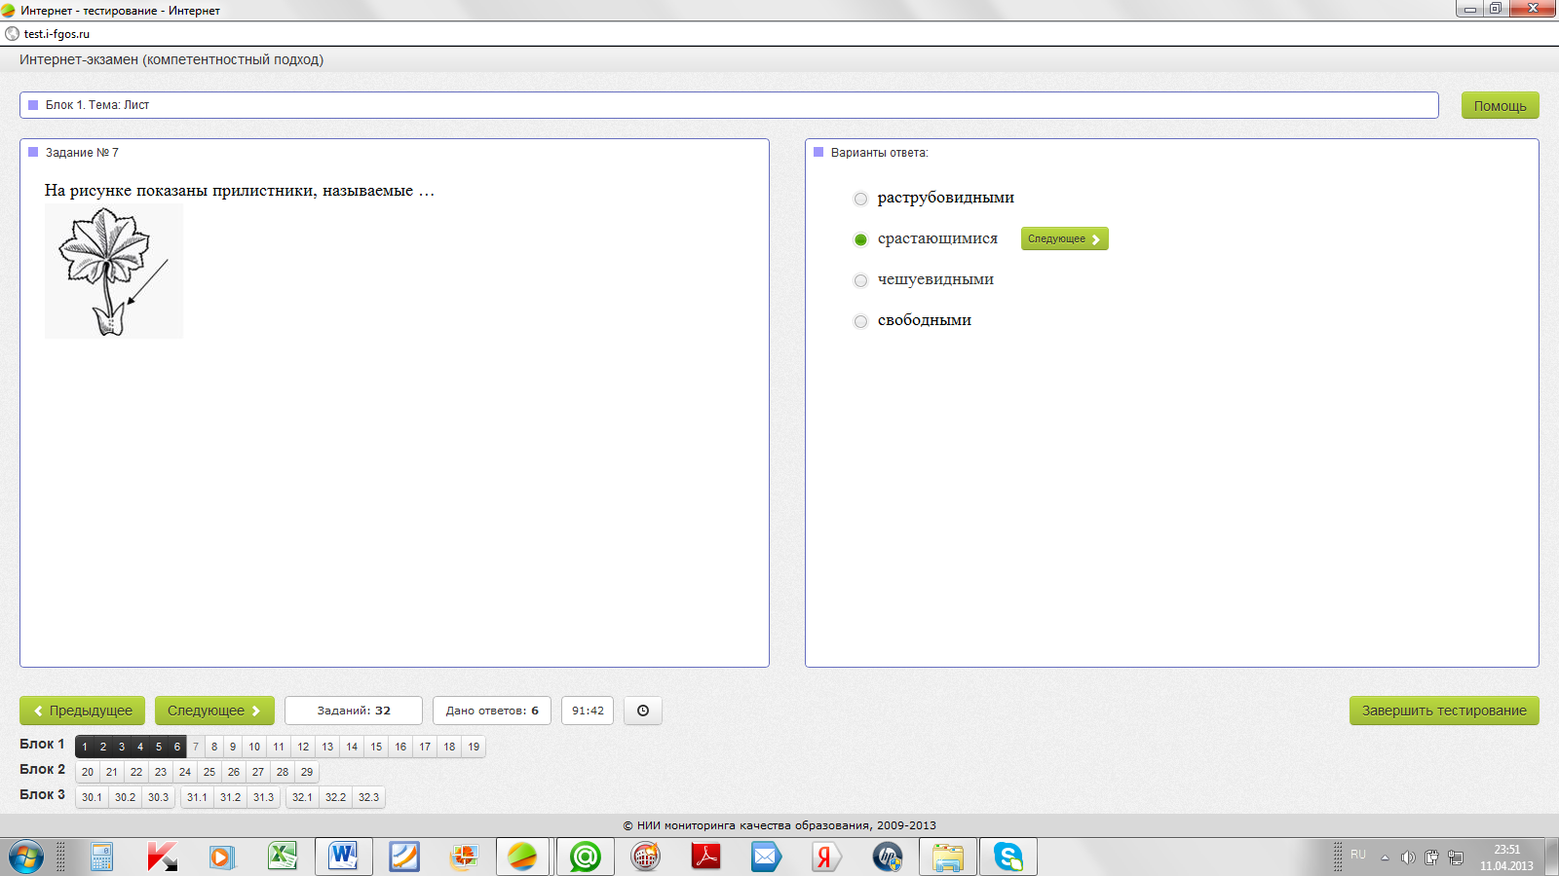1559x876 pixels.
Task: Switch to the Word taskbar window
Action: [344, 857]
